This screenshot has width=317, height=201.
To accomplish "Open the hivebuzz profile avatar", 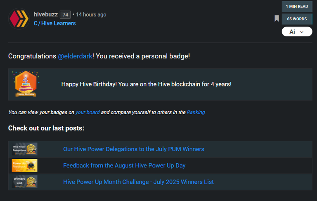I will coord(19,19).
